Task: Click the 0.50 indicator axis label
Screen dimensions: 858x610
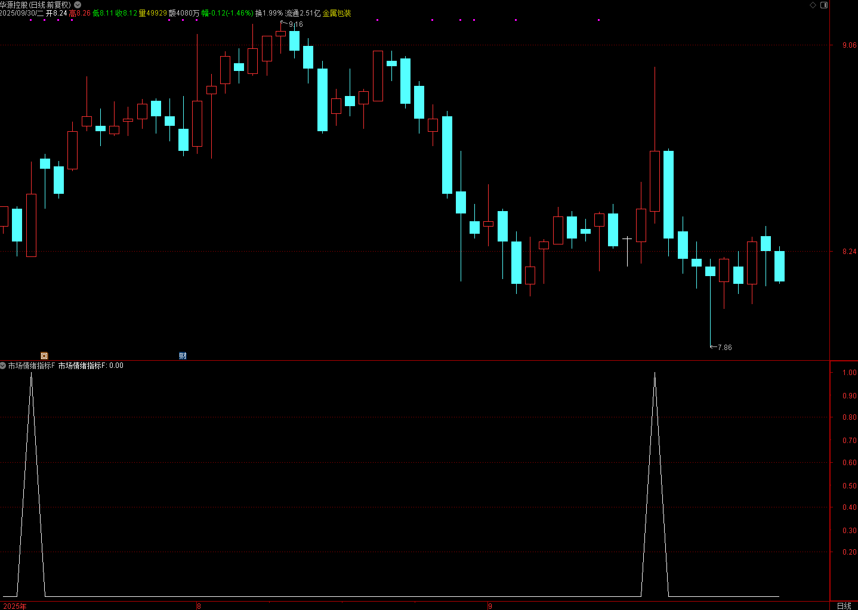Action: point(849,486)
